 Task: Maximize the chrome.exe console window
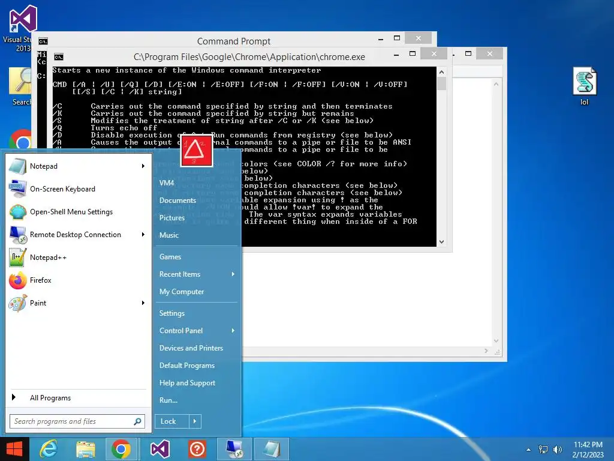pyautogui.click(x=413, y=53)
